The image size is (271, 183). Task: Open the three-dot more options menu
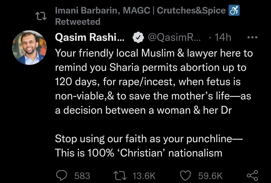(252, 38)
